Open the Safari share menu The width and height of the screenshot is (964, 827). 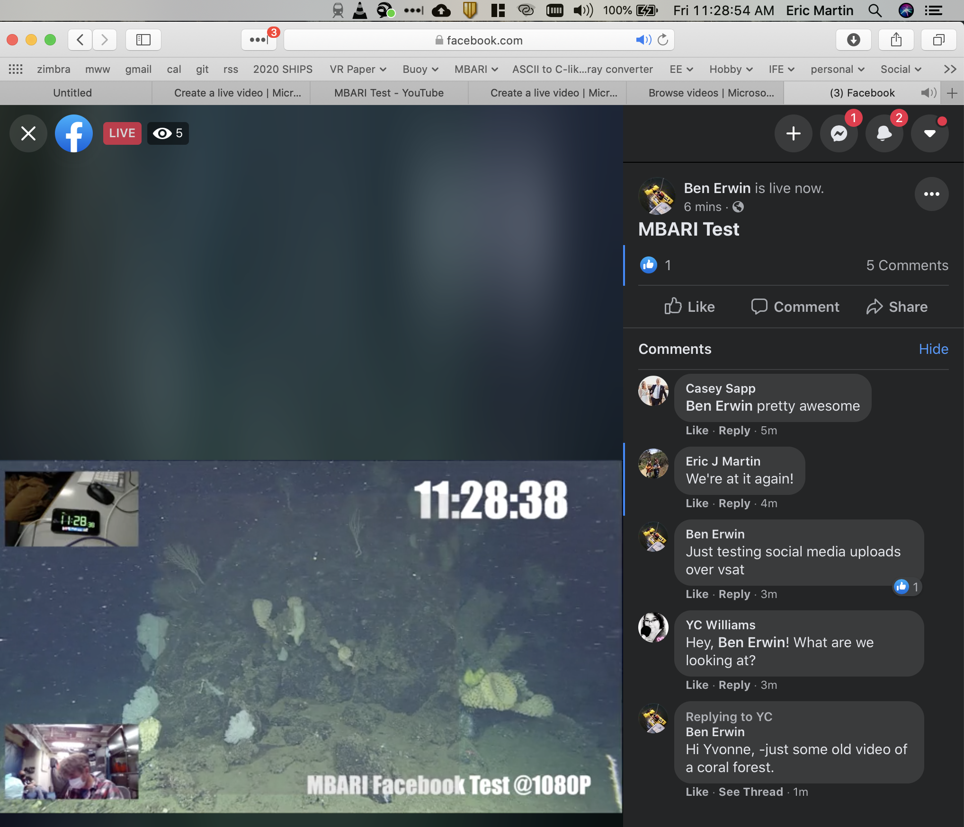[896, 40]
